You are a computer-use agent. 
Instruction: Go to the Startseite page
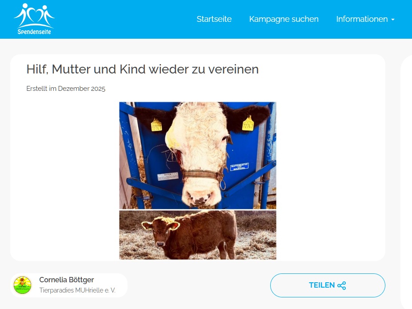pos(214,19)
